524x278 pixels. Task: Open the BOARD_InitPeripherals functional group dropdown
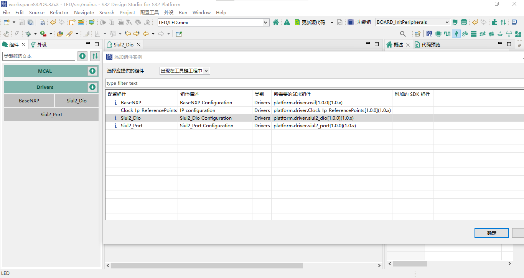click(447, 22)
